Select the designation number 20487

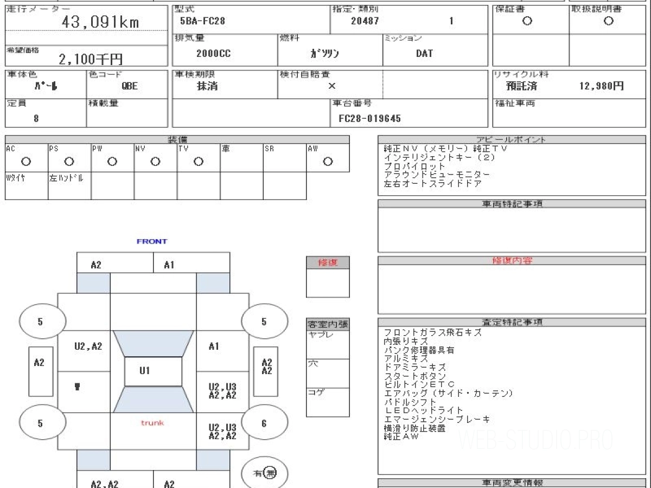tap(365, 22)
